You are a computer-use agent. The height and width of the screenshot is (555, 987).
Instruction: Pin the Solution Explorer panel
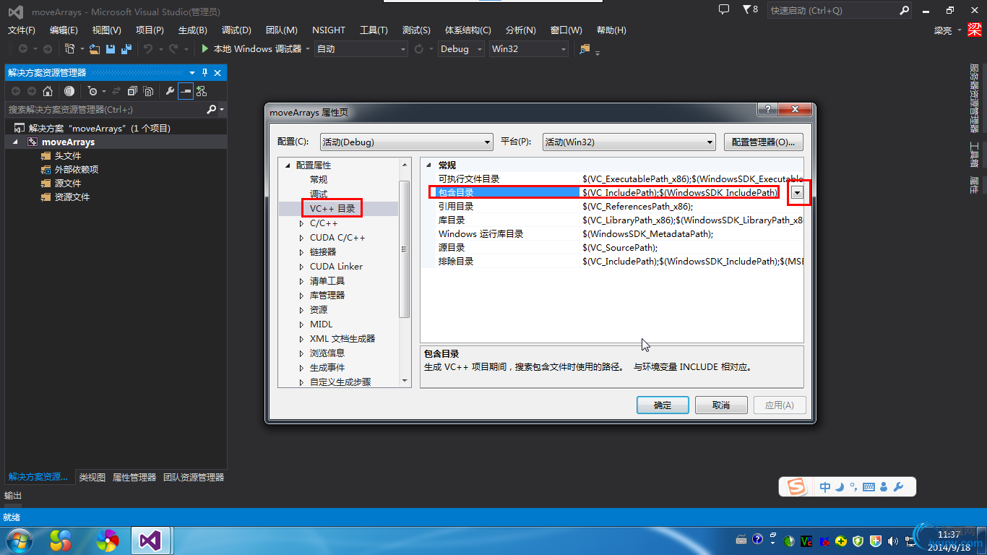coord(204,72)
